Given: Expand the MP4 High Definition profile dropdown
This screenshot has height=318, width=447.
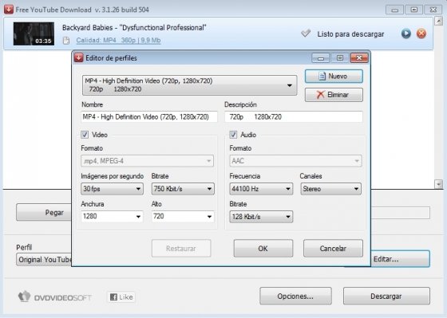Looking at the screenshot, I should [x=190, y=85].
